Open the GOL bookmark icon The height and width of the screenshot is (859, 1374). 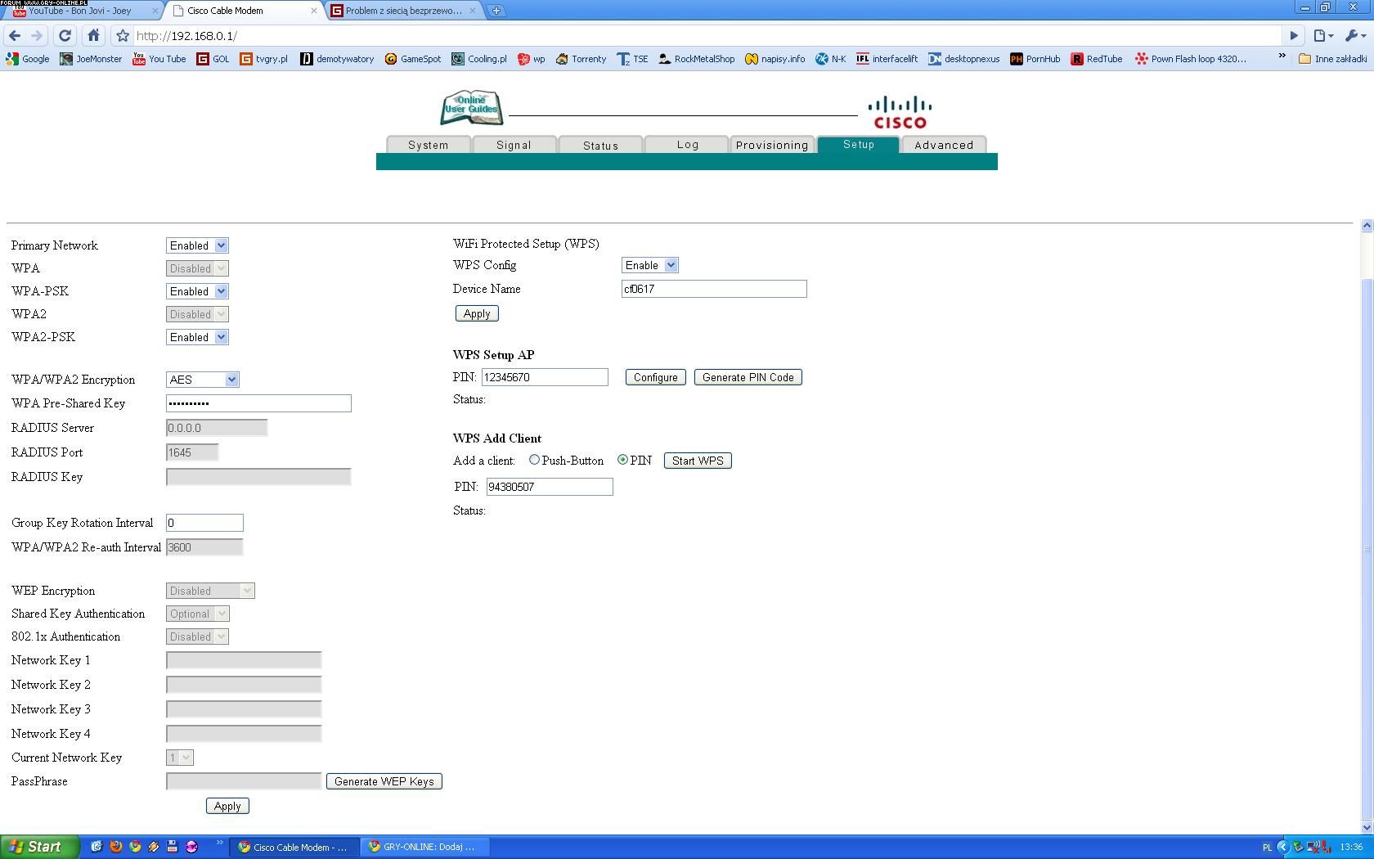click(203, 59)
